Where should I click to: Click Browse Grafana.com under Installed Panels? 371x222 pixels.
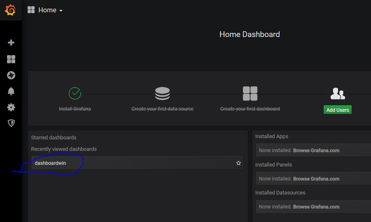[316, 179]
